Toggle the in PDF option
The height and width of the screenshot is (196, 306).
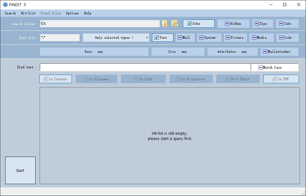[281, 79]
